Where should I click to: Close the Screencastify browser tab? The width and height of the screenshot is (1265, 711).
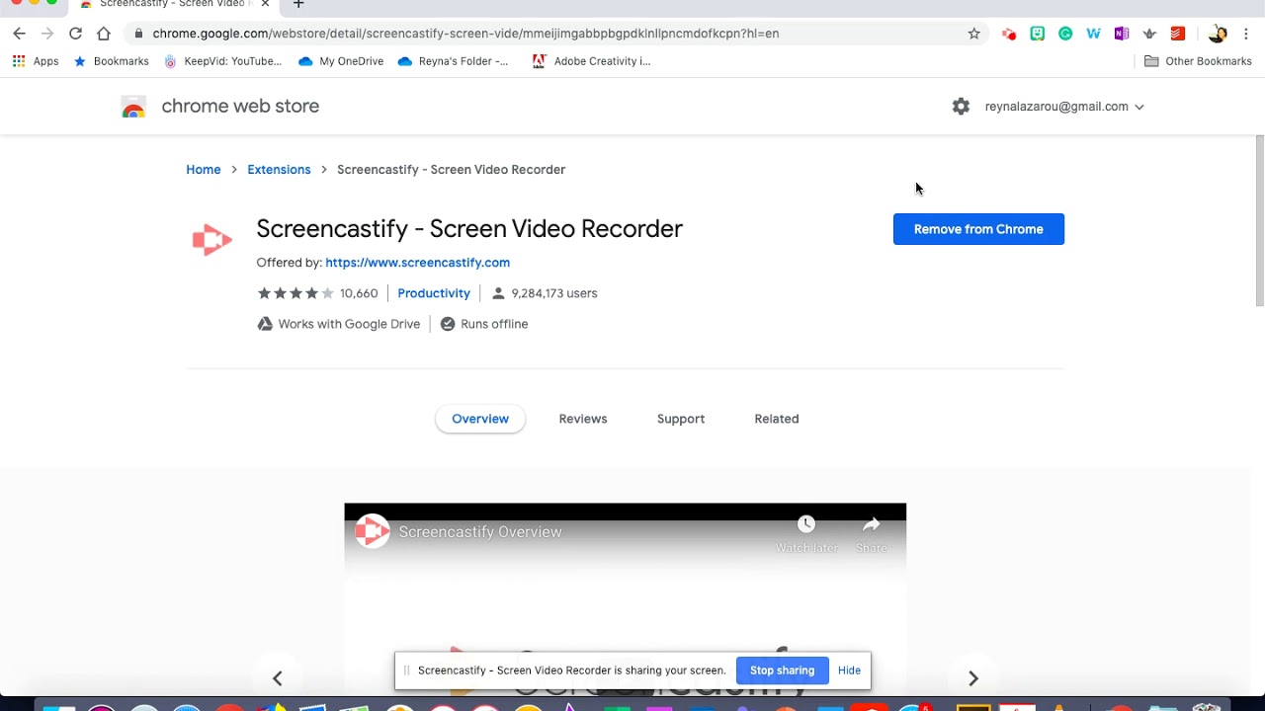point(265,4)
